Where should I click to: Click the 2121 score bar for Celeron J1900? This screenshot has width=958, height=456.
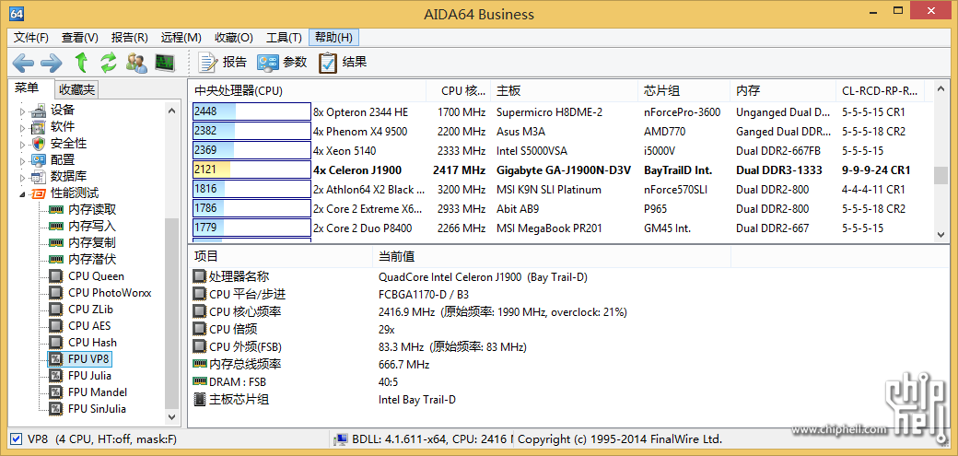click(251, 170)
